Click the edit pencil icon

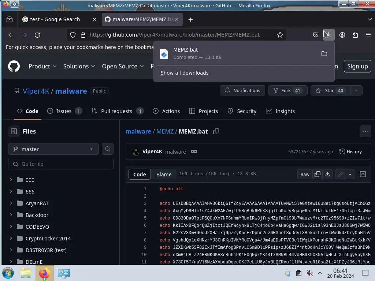click(x=340, y=174)
